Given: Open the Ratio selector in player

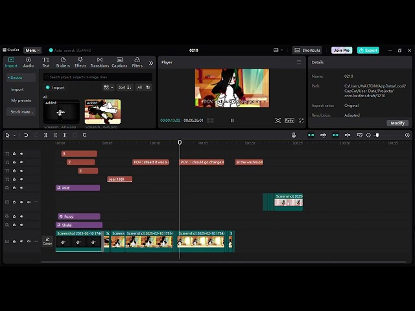Looking at the screenshot, I should (x=289, y=121).
